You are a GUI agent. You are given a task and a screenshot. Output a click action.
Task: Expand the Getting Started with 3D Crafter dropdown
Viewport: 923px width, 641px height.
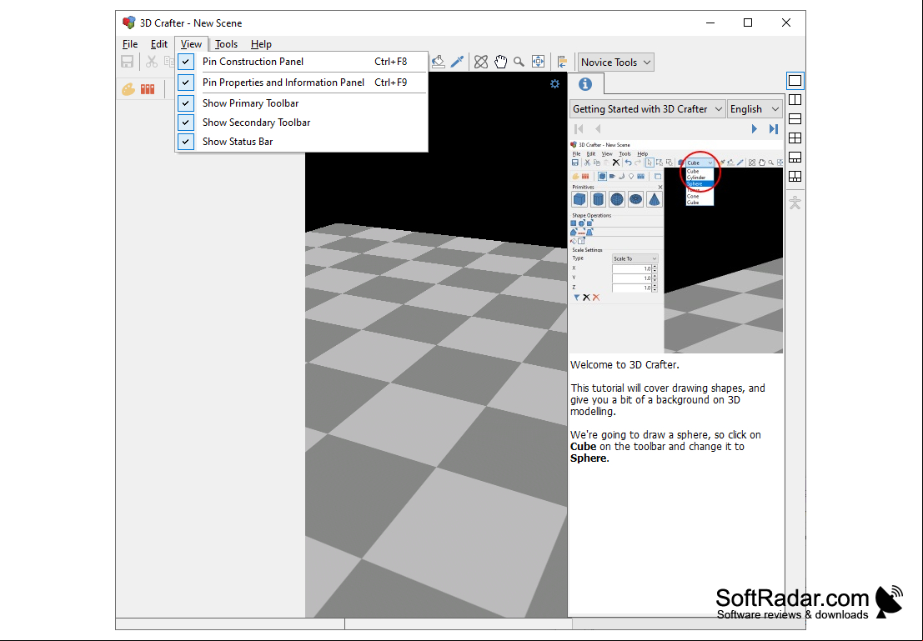pyautogui.click(x=647, y=109)
